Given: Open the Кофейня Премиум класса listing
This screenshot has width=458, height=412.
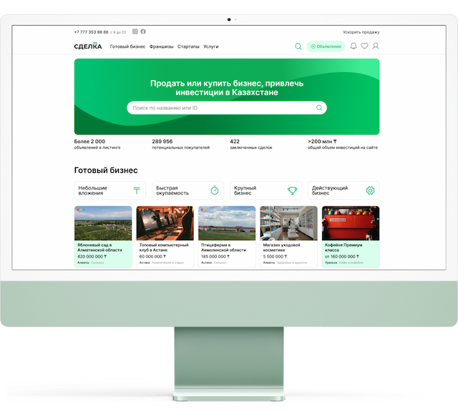Looking at the screenshot, I should pos(351,236).
